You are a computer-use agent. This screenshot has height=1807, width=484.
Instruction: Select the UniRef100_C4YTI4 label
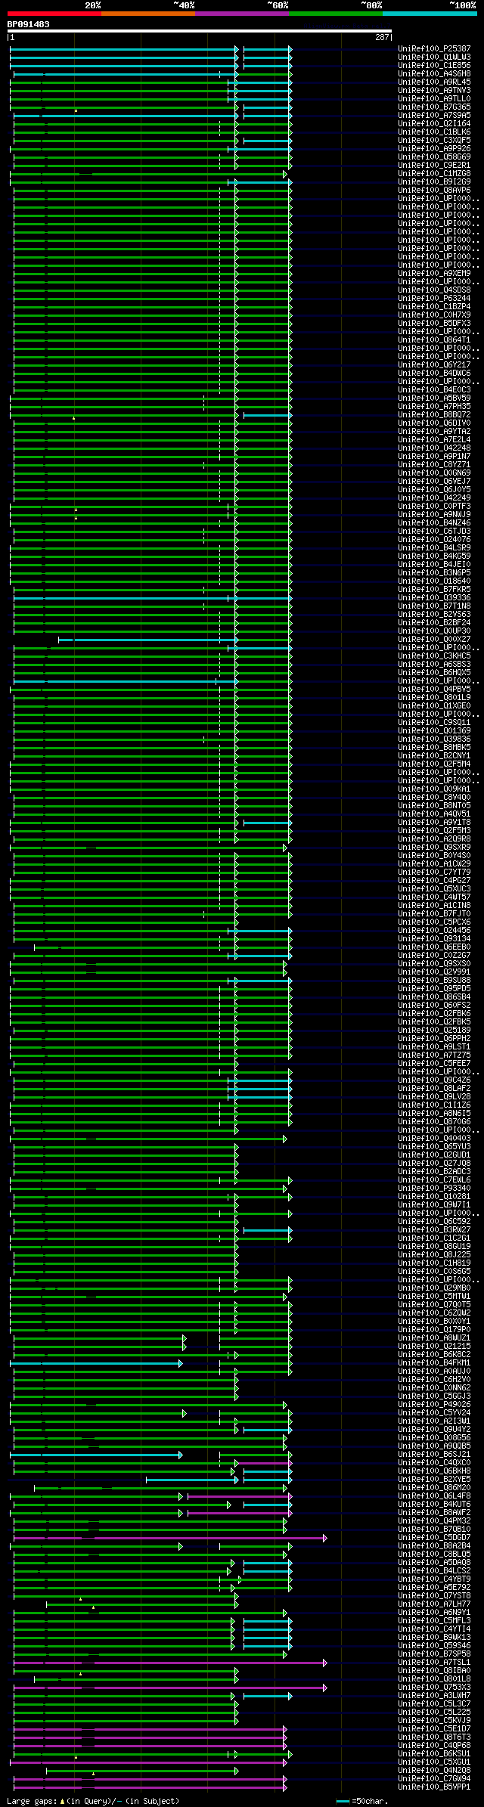434,1629
